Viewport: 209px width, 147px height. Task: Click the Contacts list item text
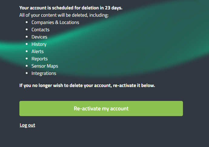tap(40, 30)
